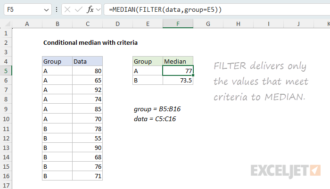Select cell with value 74

pyautogui.click(x=87, y=99)
